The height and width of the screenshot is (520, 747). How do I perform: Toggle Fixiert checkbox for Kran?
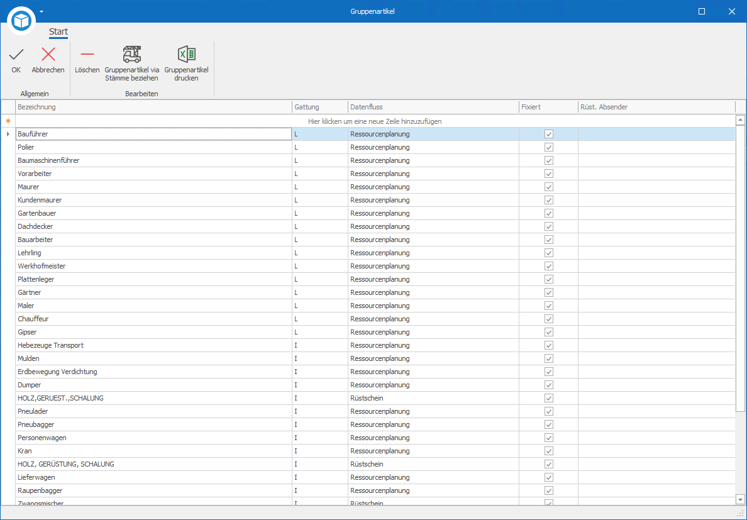pos(549,451)
